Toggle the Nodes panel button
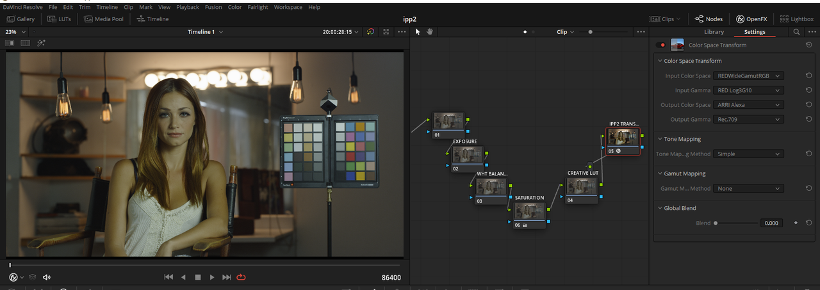The image size is (820, 290). 709,19
